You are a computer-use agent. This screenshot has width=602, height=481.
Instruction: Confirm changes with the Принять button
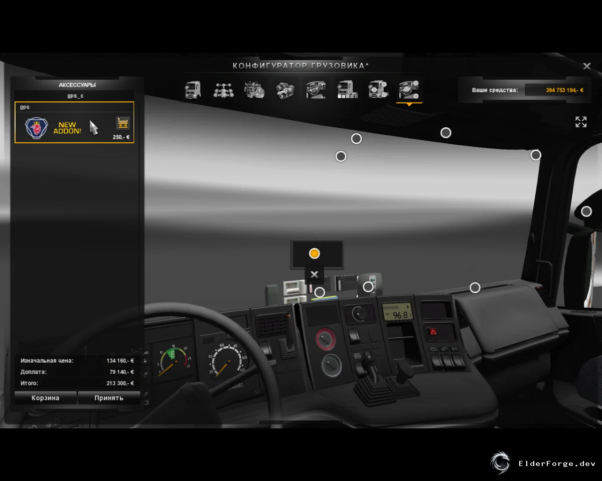[109, 398]
